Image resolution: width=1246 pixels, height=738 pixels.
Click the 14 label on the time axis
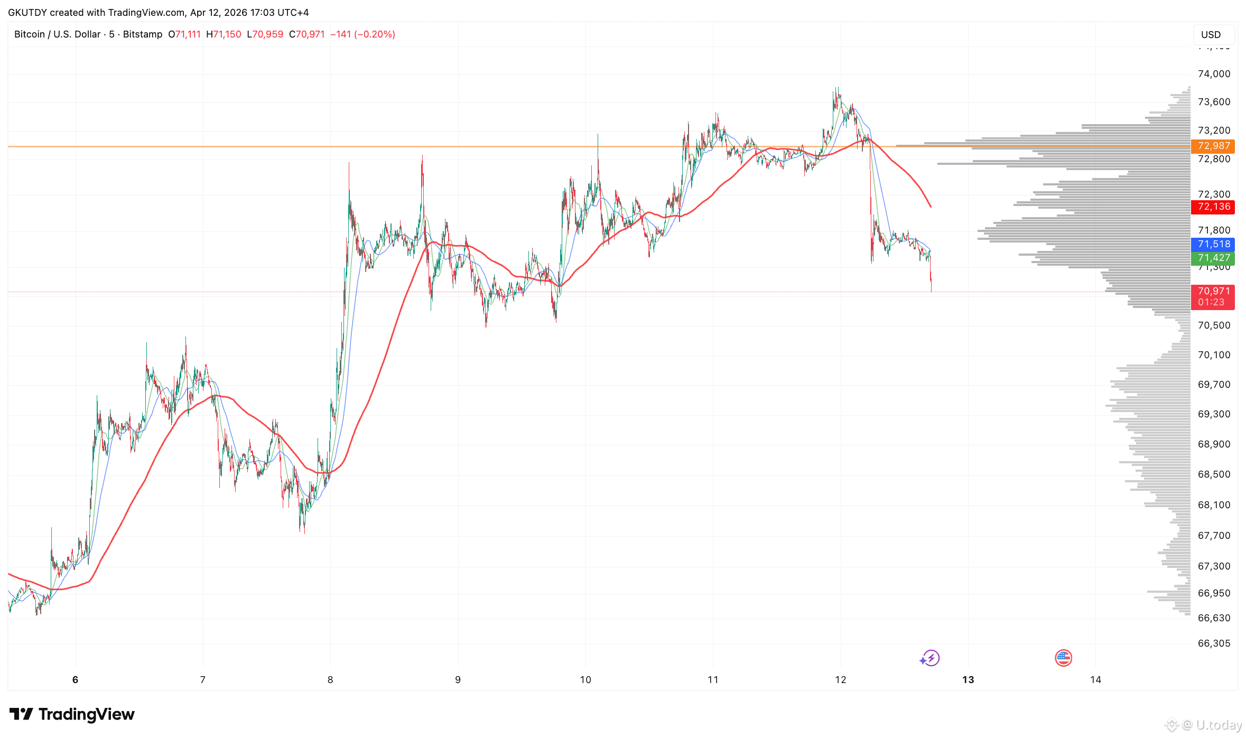pyautogui.click(x=1096, y=680)
